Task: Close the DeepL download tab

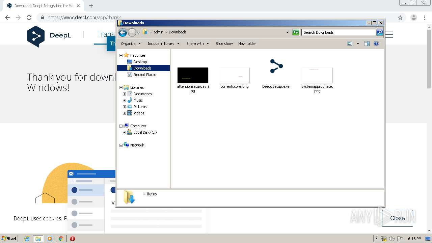Action: tap(78, 6)
